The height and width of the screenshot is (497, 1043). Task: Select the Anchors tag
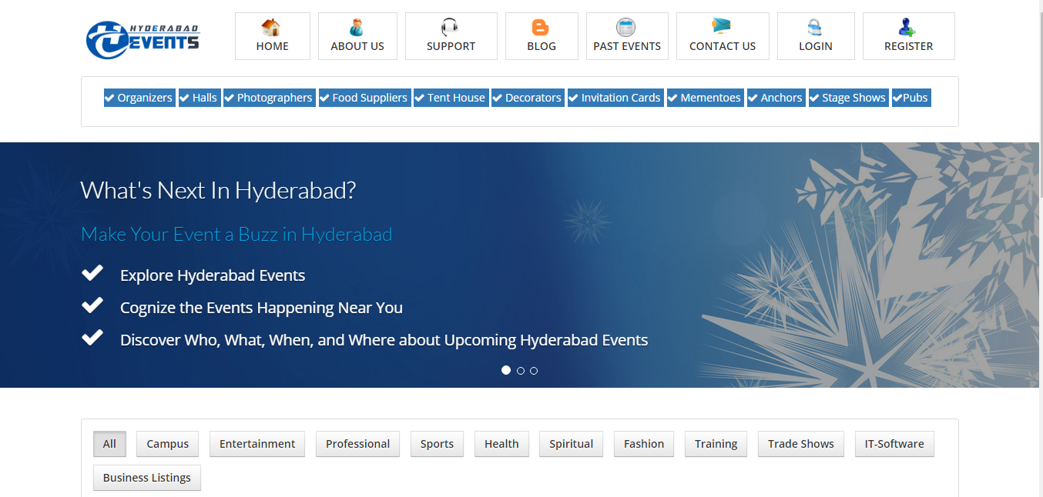[x=776, y=98]
